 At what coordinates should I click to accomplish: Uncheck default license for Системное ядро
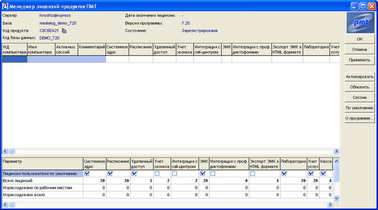click(x=87, y=173)
